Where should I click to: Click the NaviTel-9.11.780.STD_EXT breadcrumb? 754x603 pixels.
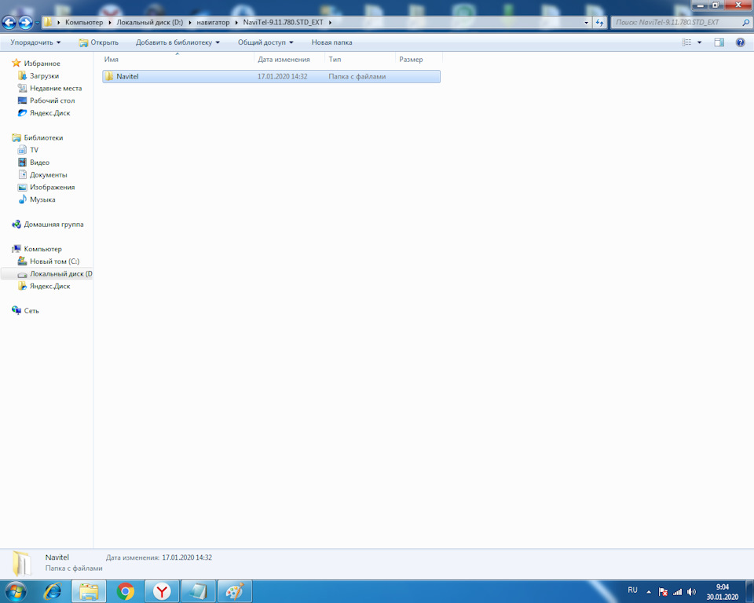tap(284, 22)
